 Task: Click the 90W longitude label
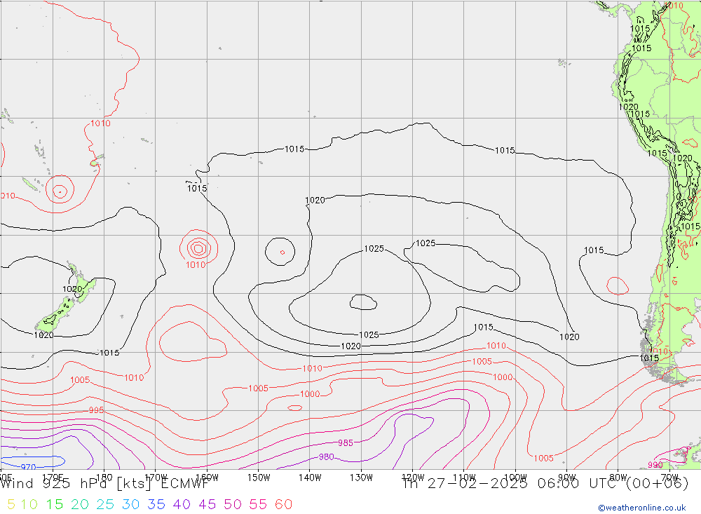(x=567, y=478)
